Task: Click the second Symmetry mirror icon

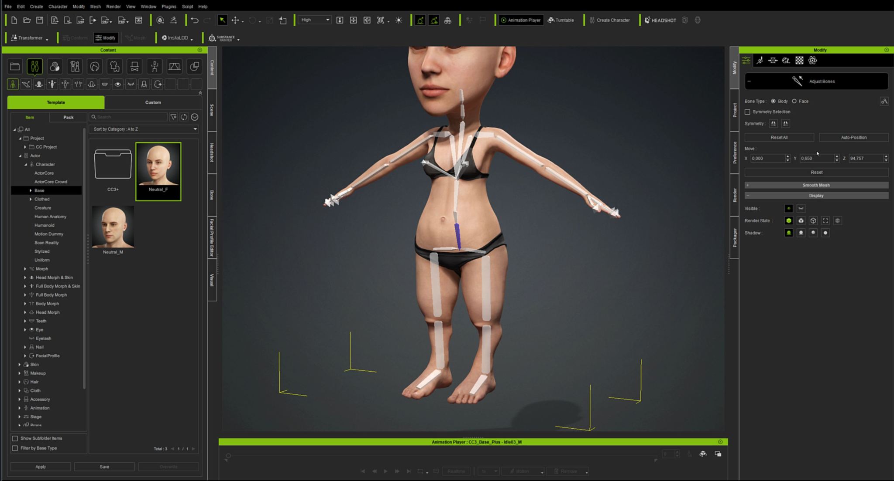Action: [785, 124]
